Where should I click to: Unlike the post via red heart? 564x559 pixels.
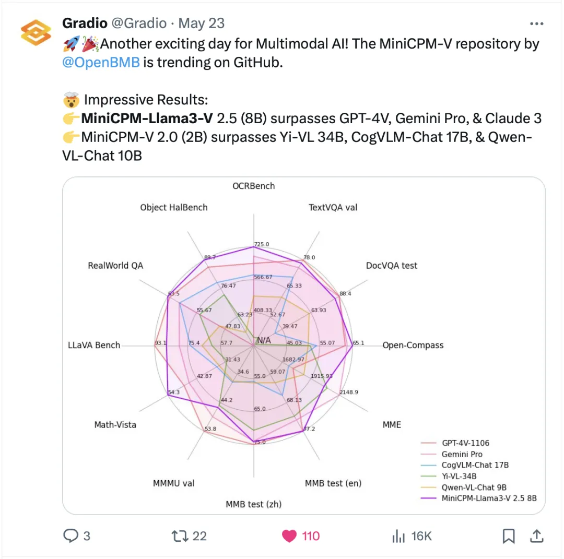pos(289,536)
